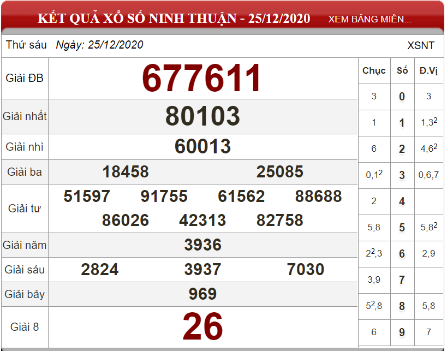Click third prize number 18458
The height and width of the screenshot is (351, 447).
[x=126, y=172]
